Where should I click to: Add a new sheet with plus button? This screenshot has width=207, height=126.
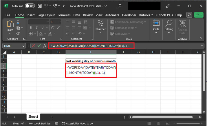[52, 117]
